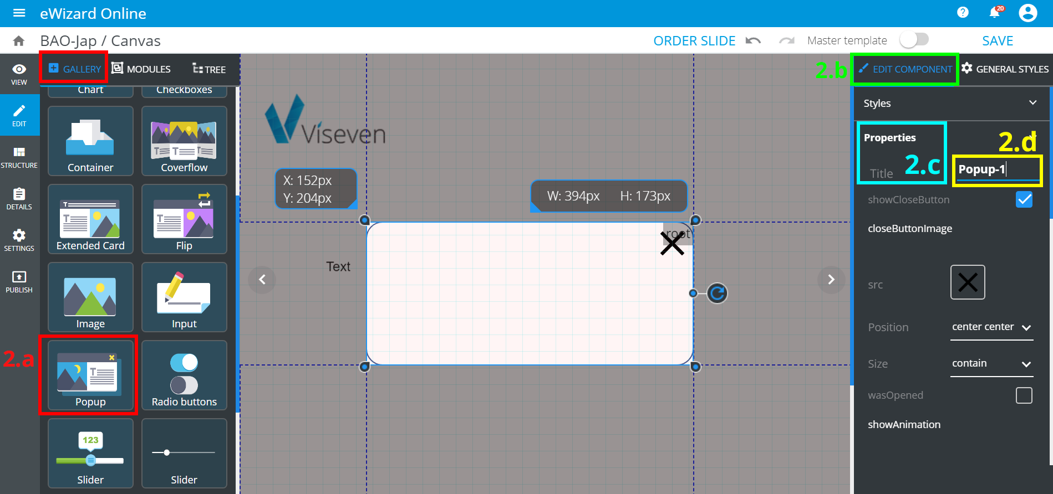Uncheck the showCloseButton checkbox

click(x=1024, y=199)
